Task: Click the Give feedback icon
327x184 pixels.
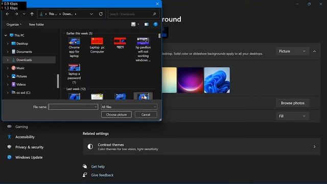Action: pyautogui.click(x=85, y=175)
